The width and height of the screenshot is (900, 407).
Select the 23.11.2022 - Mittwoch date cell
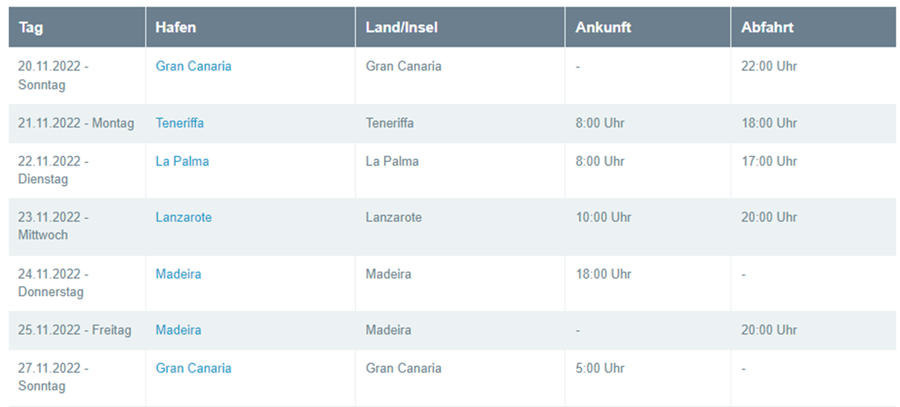pos(53,226)
